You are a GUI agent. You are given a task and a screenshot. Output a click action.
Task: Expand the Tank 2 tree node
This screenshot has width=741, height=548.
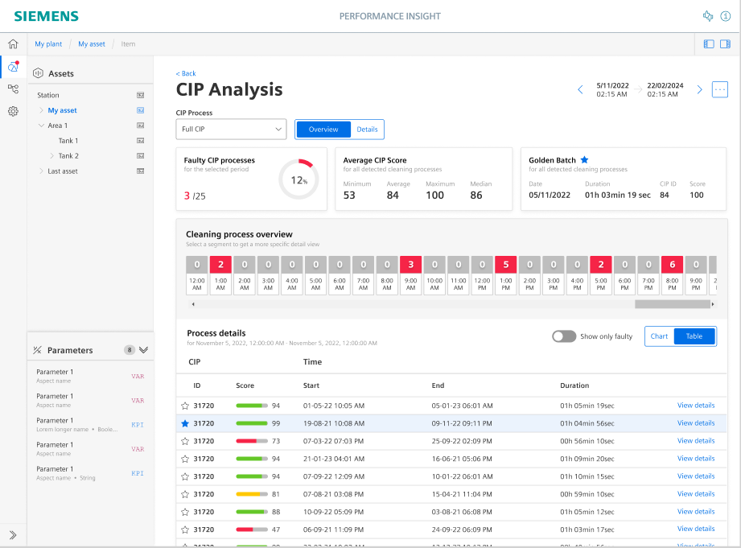[52, 155]
